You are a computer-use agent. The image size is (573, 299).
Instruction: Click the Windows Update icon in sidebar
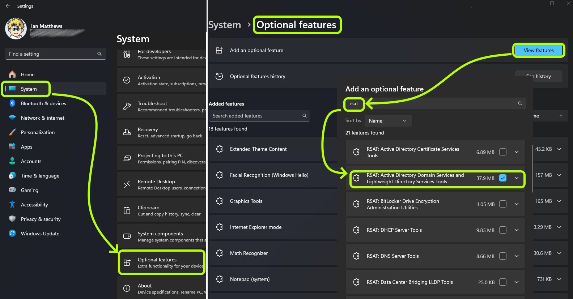click(x=12, y=234)
